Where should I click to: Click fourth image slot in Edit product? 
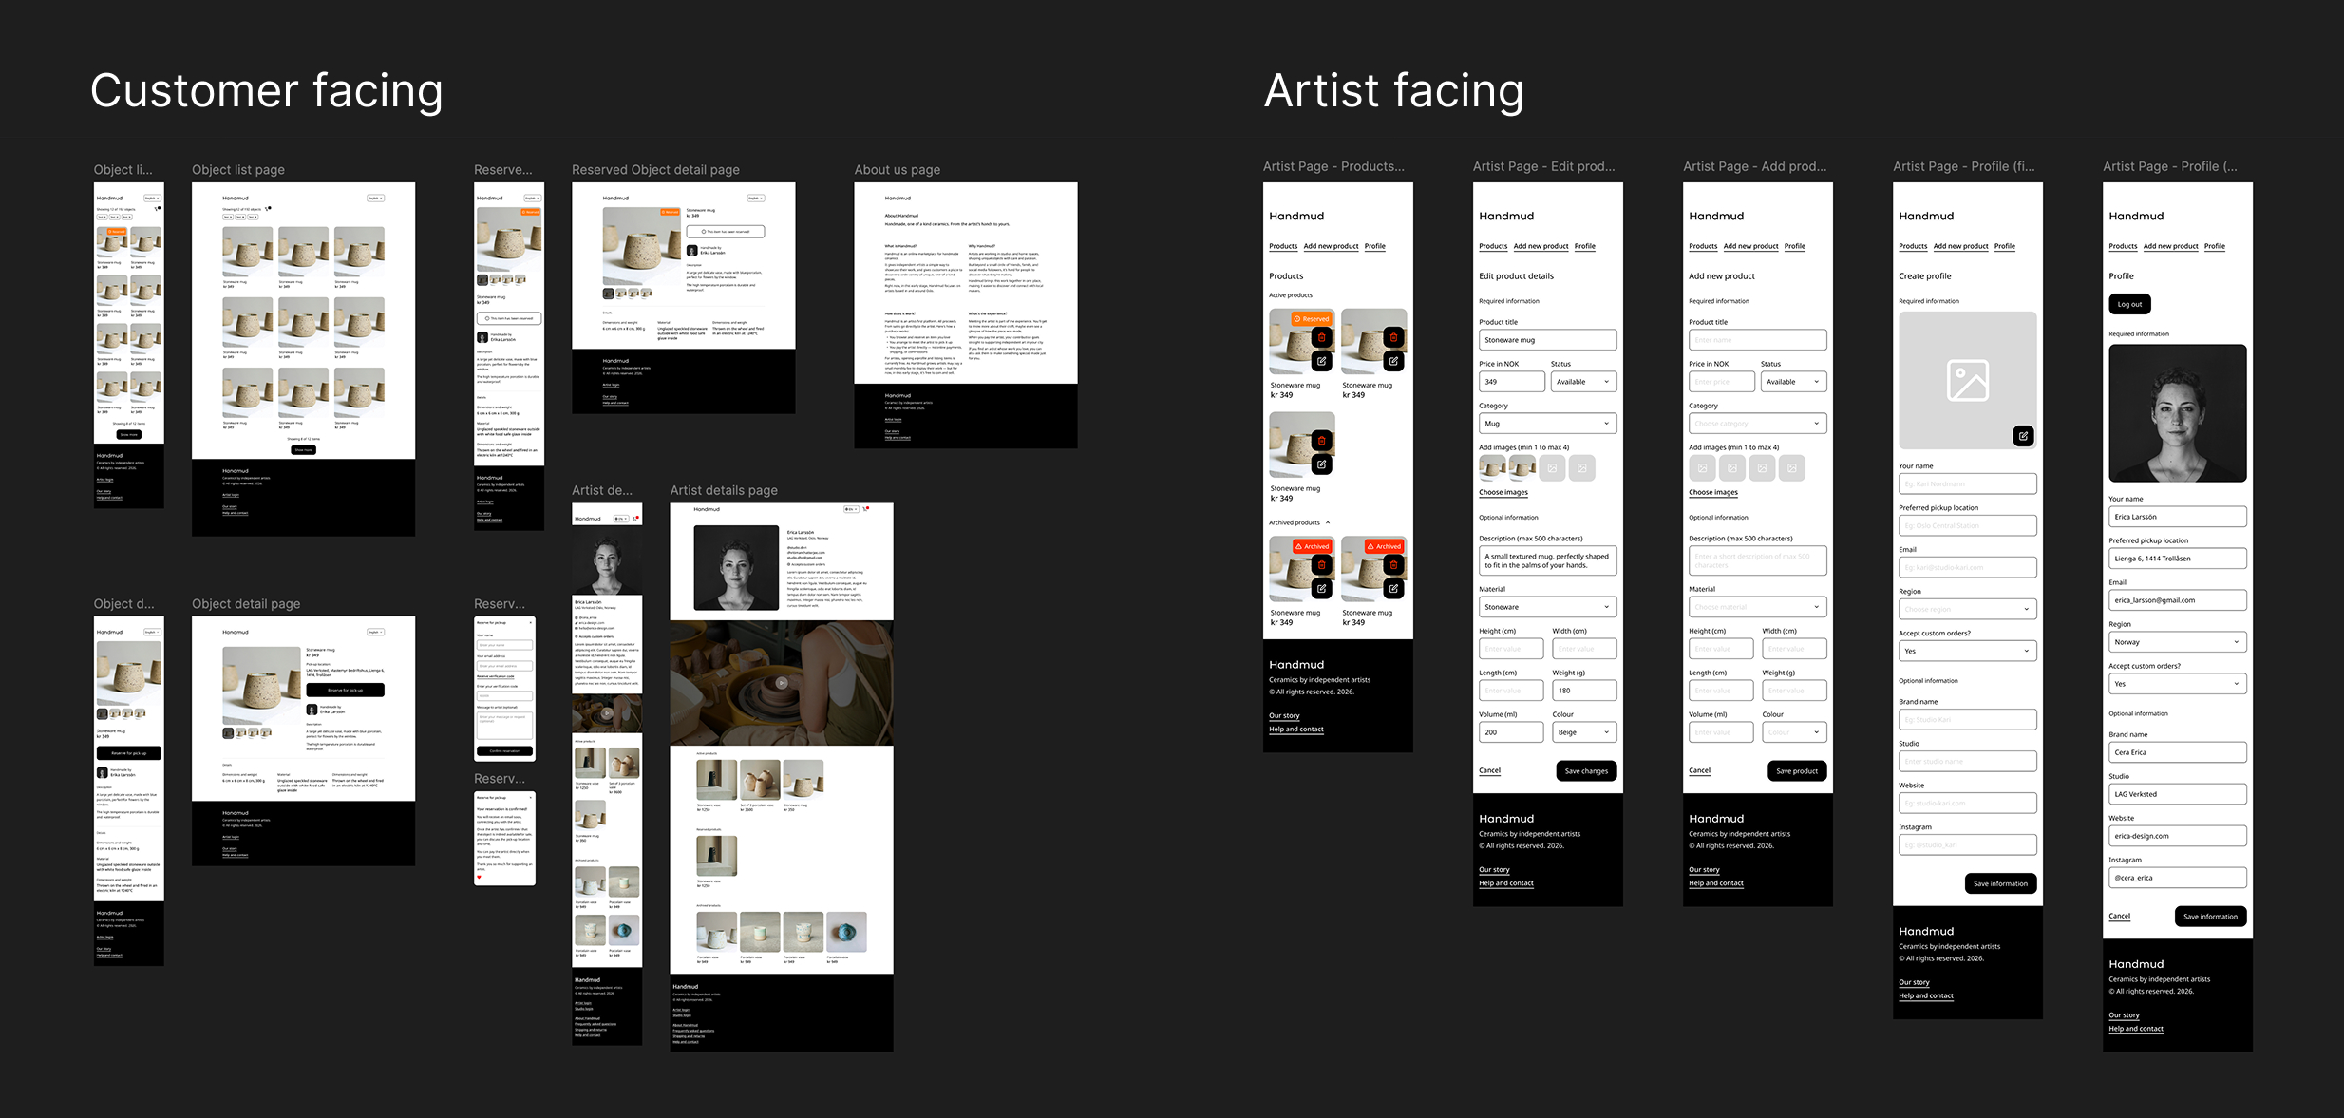click(1582, 468)
